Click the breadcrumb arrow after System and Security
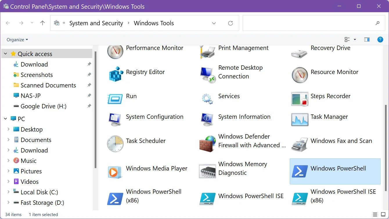Screen dimensions: 389x219 [x=129, y=23]
